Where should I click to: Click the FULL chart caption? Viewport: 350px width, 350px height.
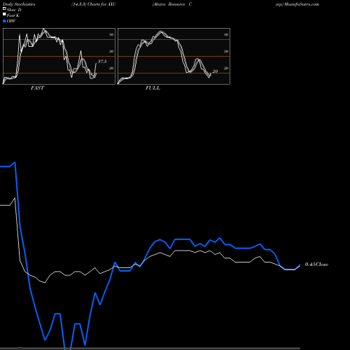tap(153, 87)
